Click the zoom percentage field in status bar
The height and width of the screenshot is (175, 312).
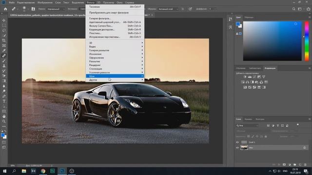point(13,165)
